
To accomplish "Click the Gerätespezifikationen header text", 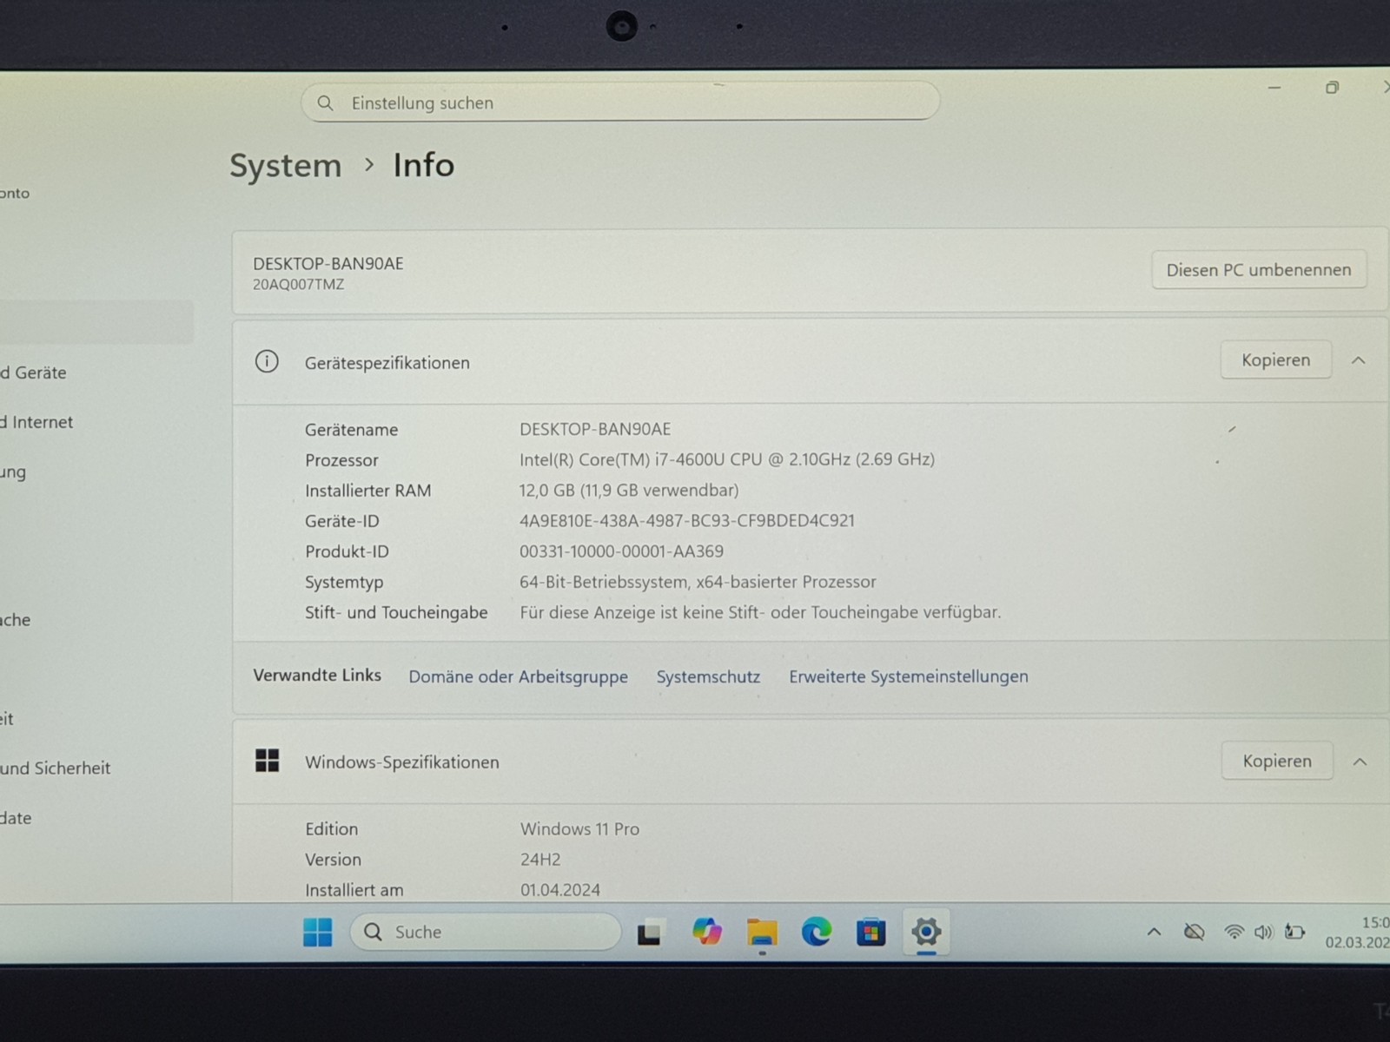I will click(x=387, y=363).
